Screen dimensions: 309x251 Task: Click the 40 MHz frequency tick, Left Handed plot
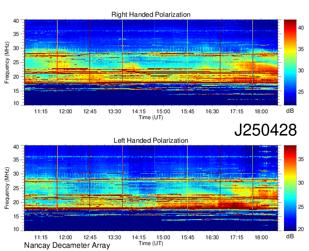point(16,146)
